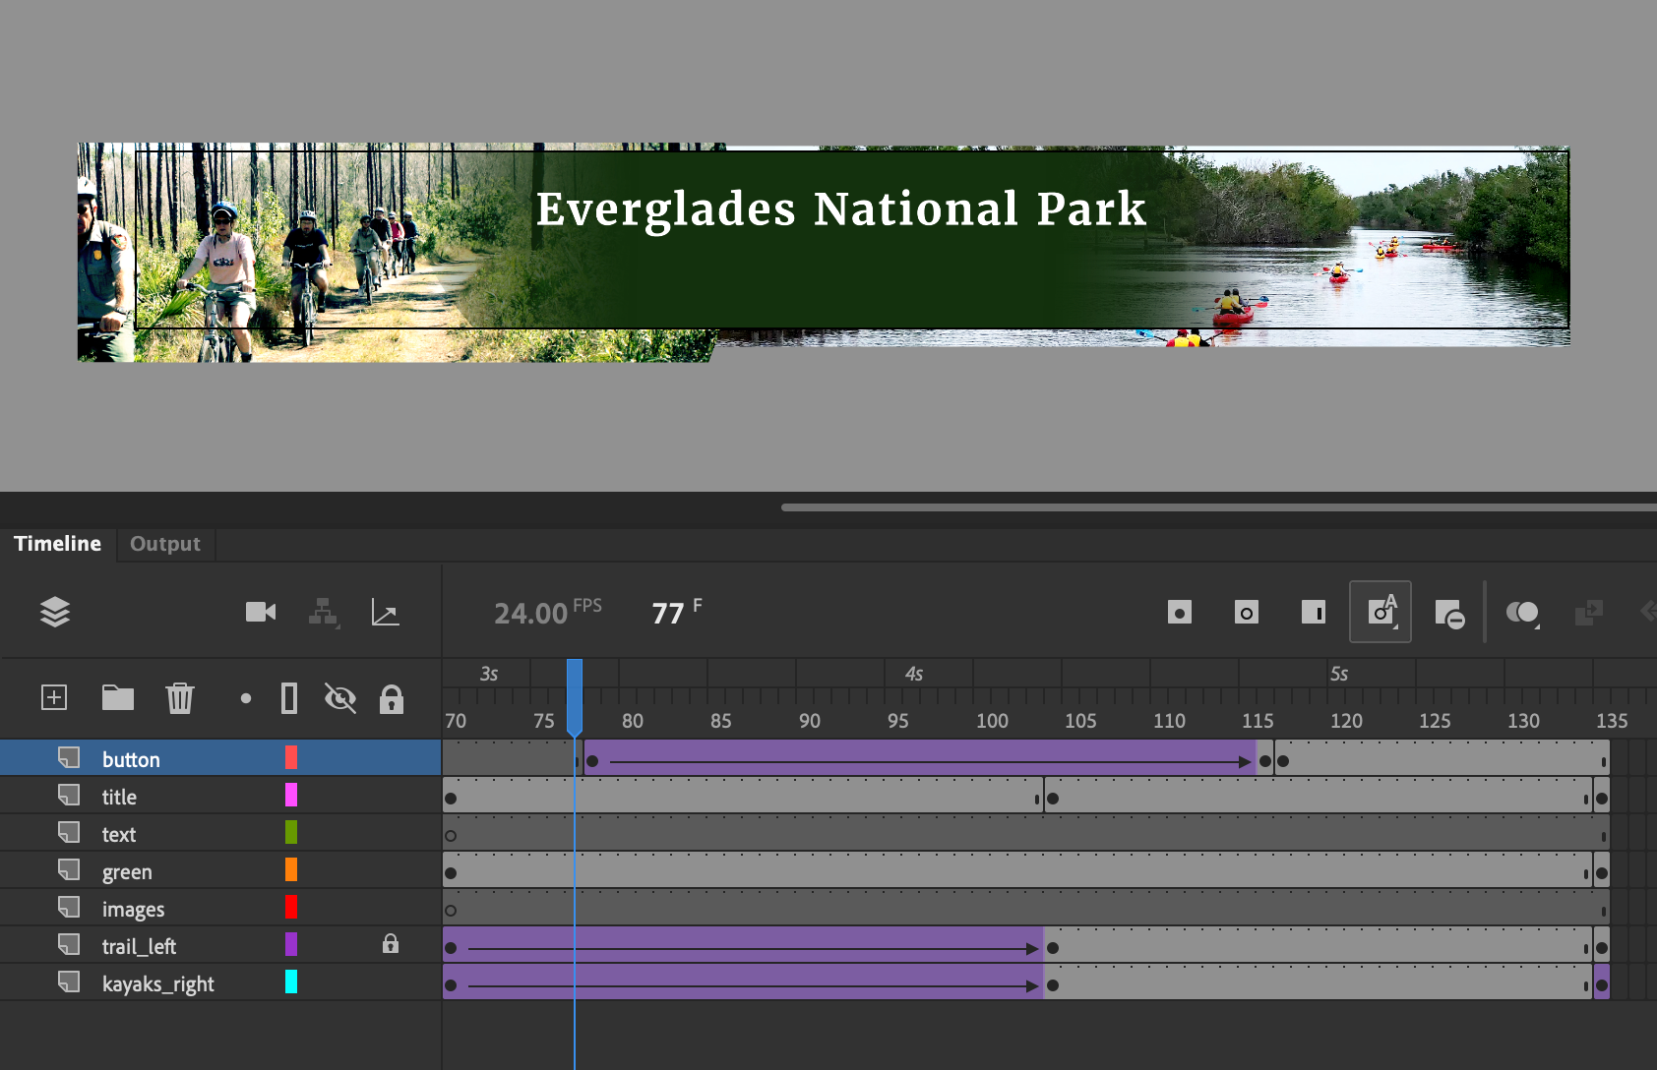This screenshot has width=1657, height=1070.
Task: Click the kayaks_right layer's cyan swatch
Action: [x=291, y=981]
